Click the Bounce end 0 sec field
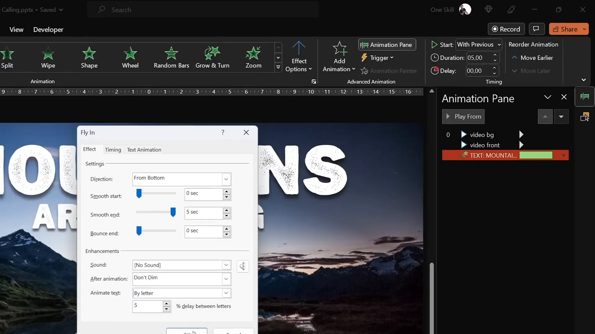 pos(204,232)
